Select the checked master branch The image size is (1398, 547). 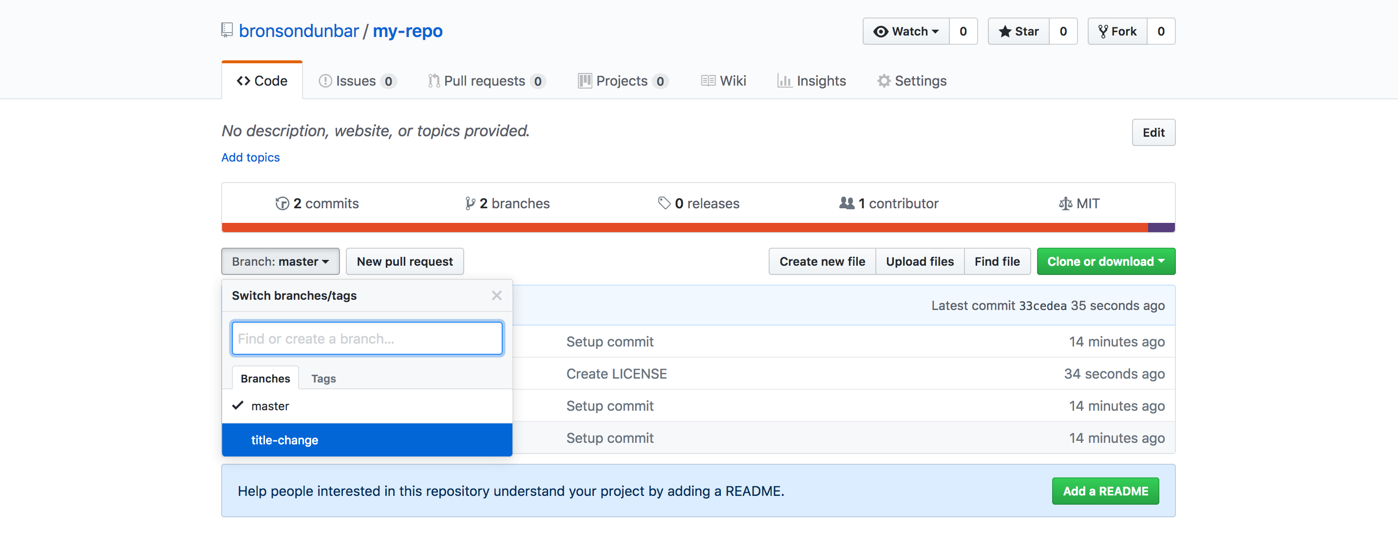click(270, 406)
